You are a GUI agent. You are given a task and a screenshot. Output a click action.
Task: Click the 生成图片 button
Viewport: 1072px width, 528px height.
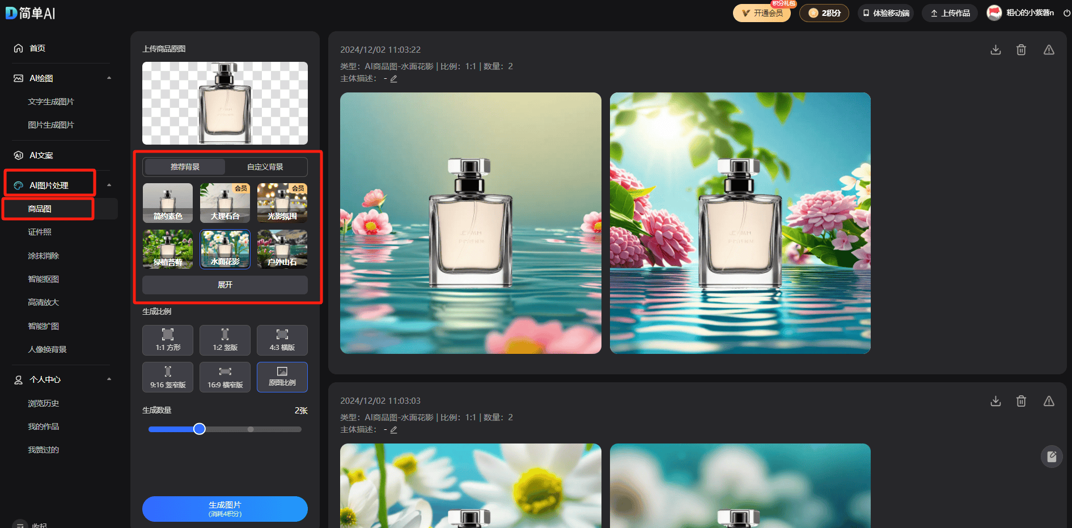tap(225, 509)
